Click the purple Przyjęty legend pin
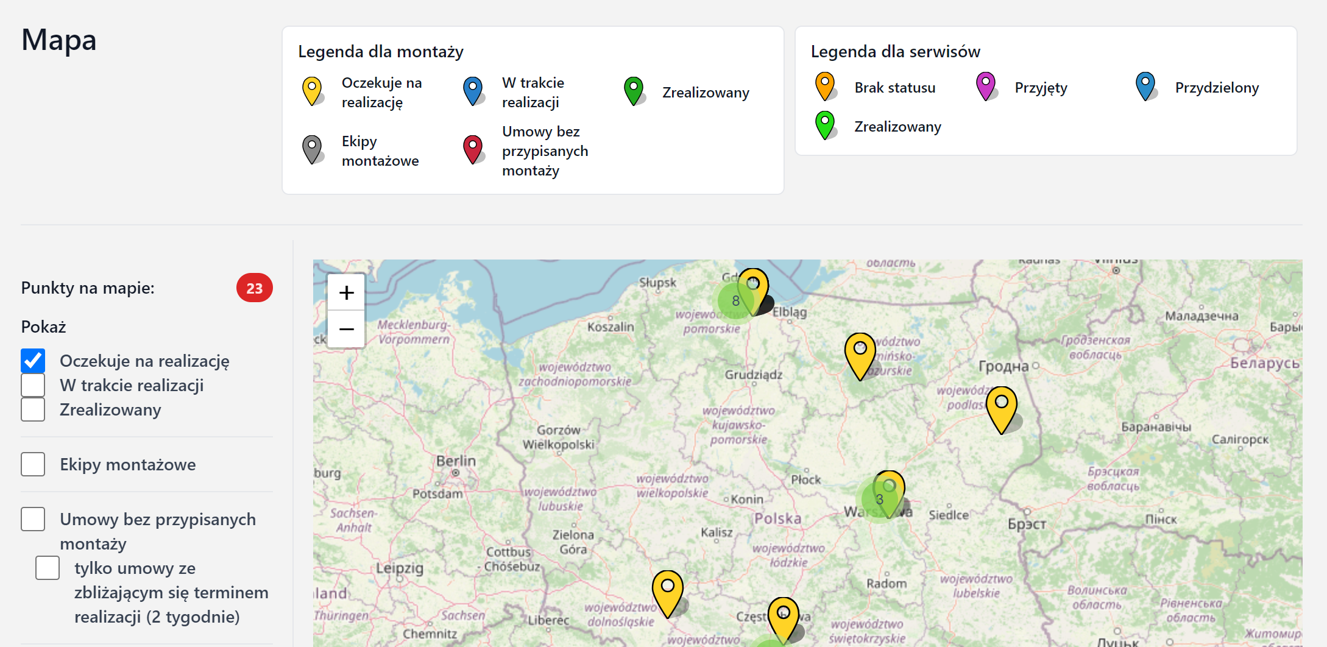The width and height of the screenshot is (1327, 647). tap(985, 86)
